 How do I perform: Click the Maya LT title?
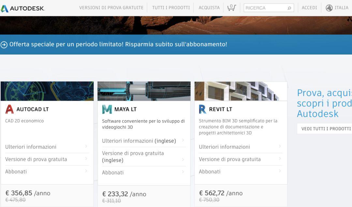(125, 109)
